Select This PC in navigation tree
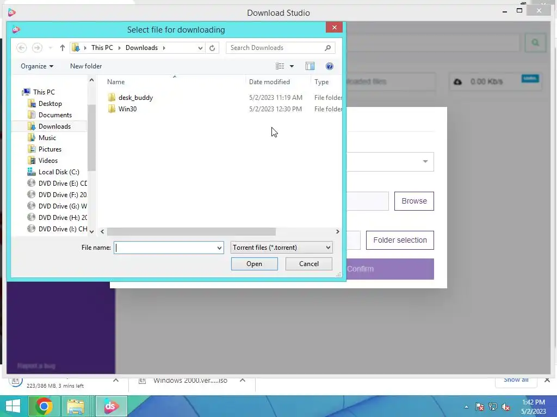The image size is (557, 417). [44, 92]
